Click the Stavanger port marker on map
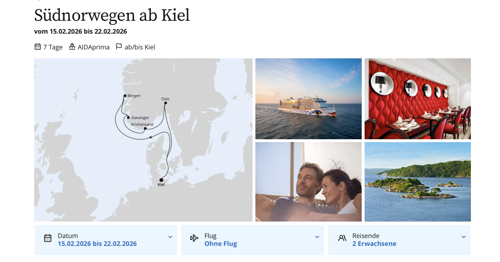 coord(128,117)
